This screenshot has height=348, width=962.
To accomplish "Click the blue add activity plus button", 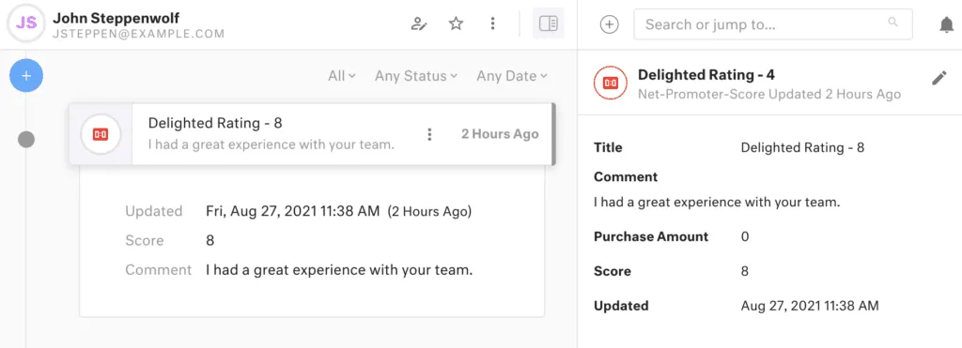I will [26, 76].
